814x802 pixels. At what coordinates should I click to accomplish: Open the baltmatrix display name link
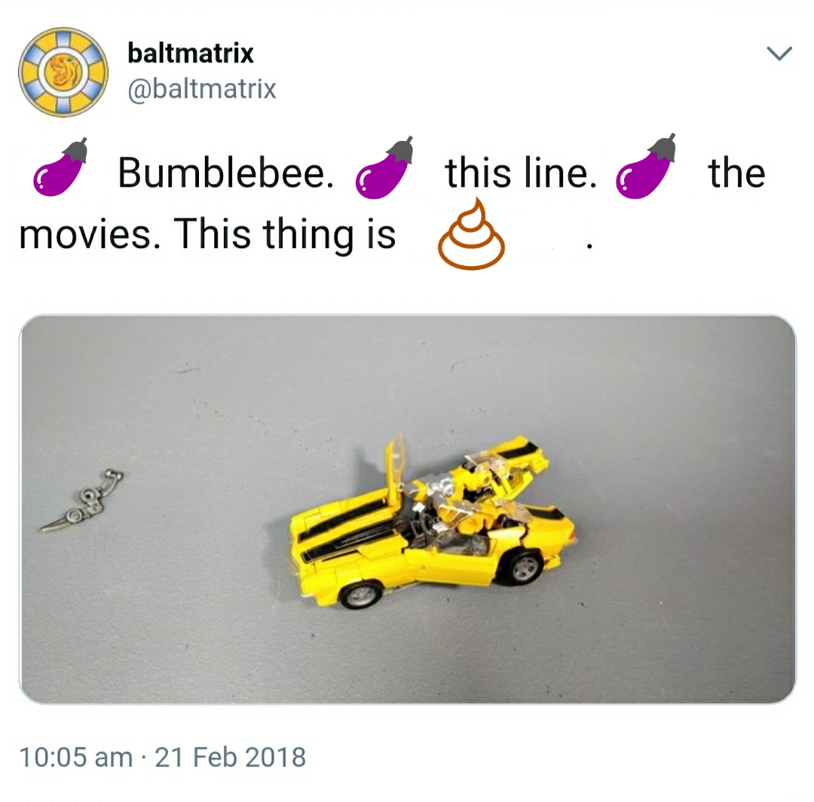click(191, 53)
